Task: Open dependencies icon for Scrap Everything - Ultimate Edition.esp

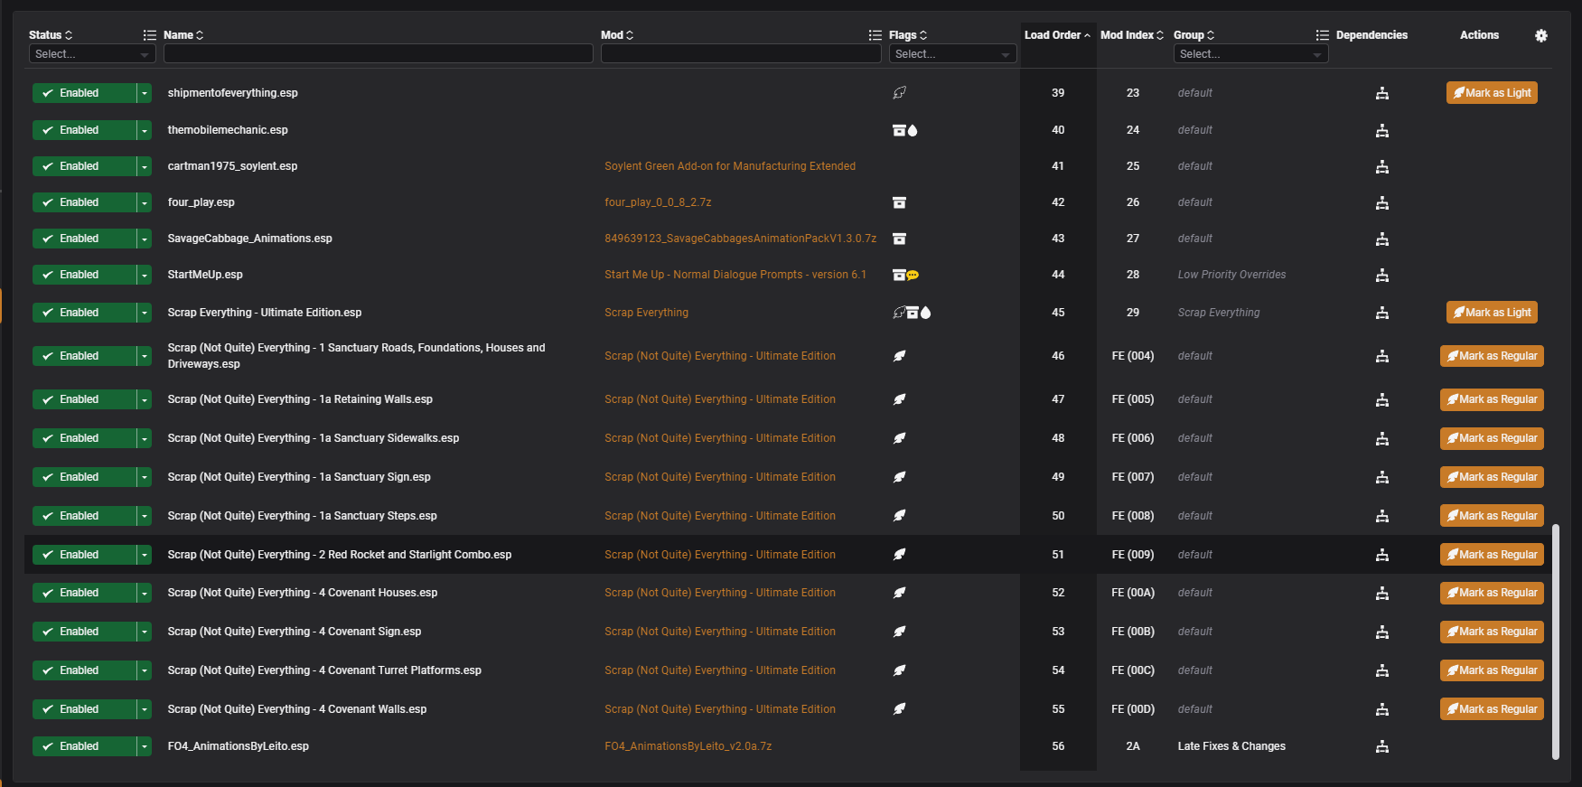Action: 1381,313
